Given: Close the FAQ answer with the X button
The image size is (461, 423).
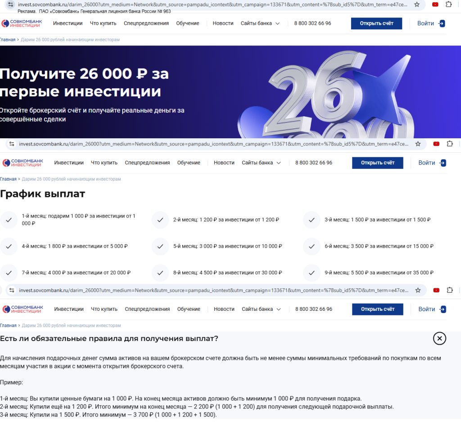Looking at the screenshot, I should coord(439,339).
